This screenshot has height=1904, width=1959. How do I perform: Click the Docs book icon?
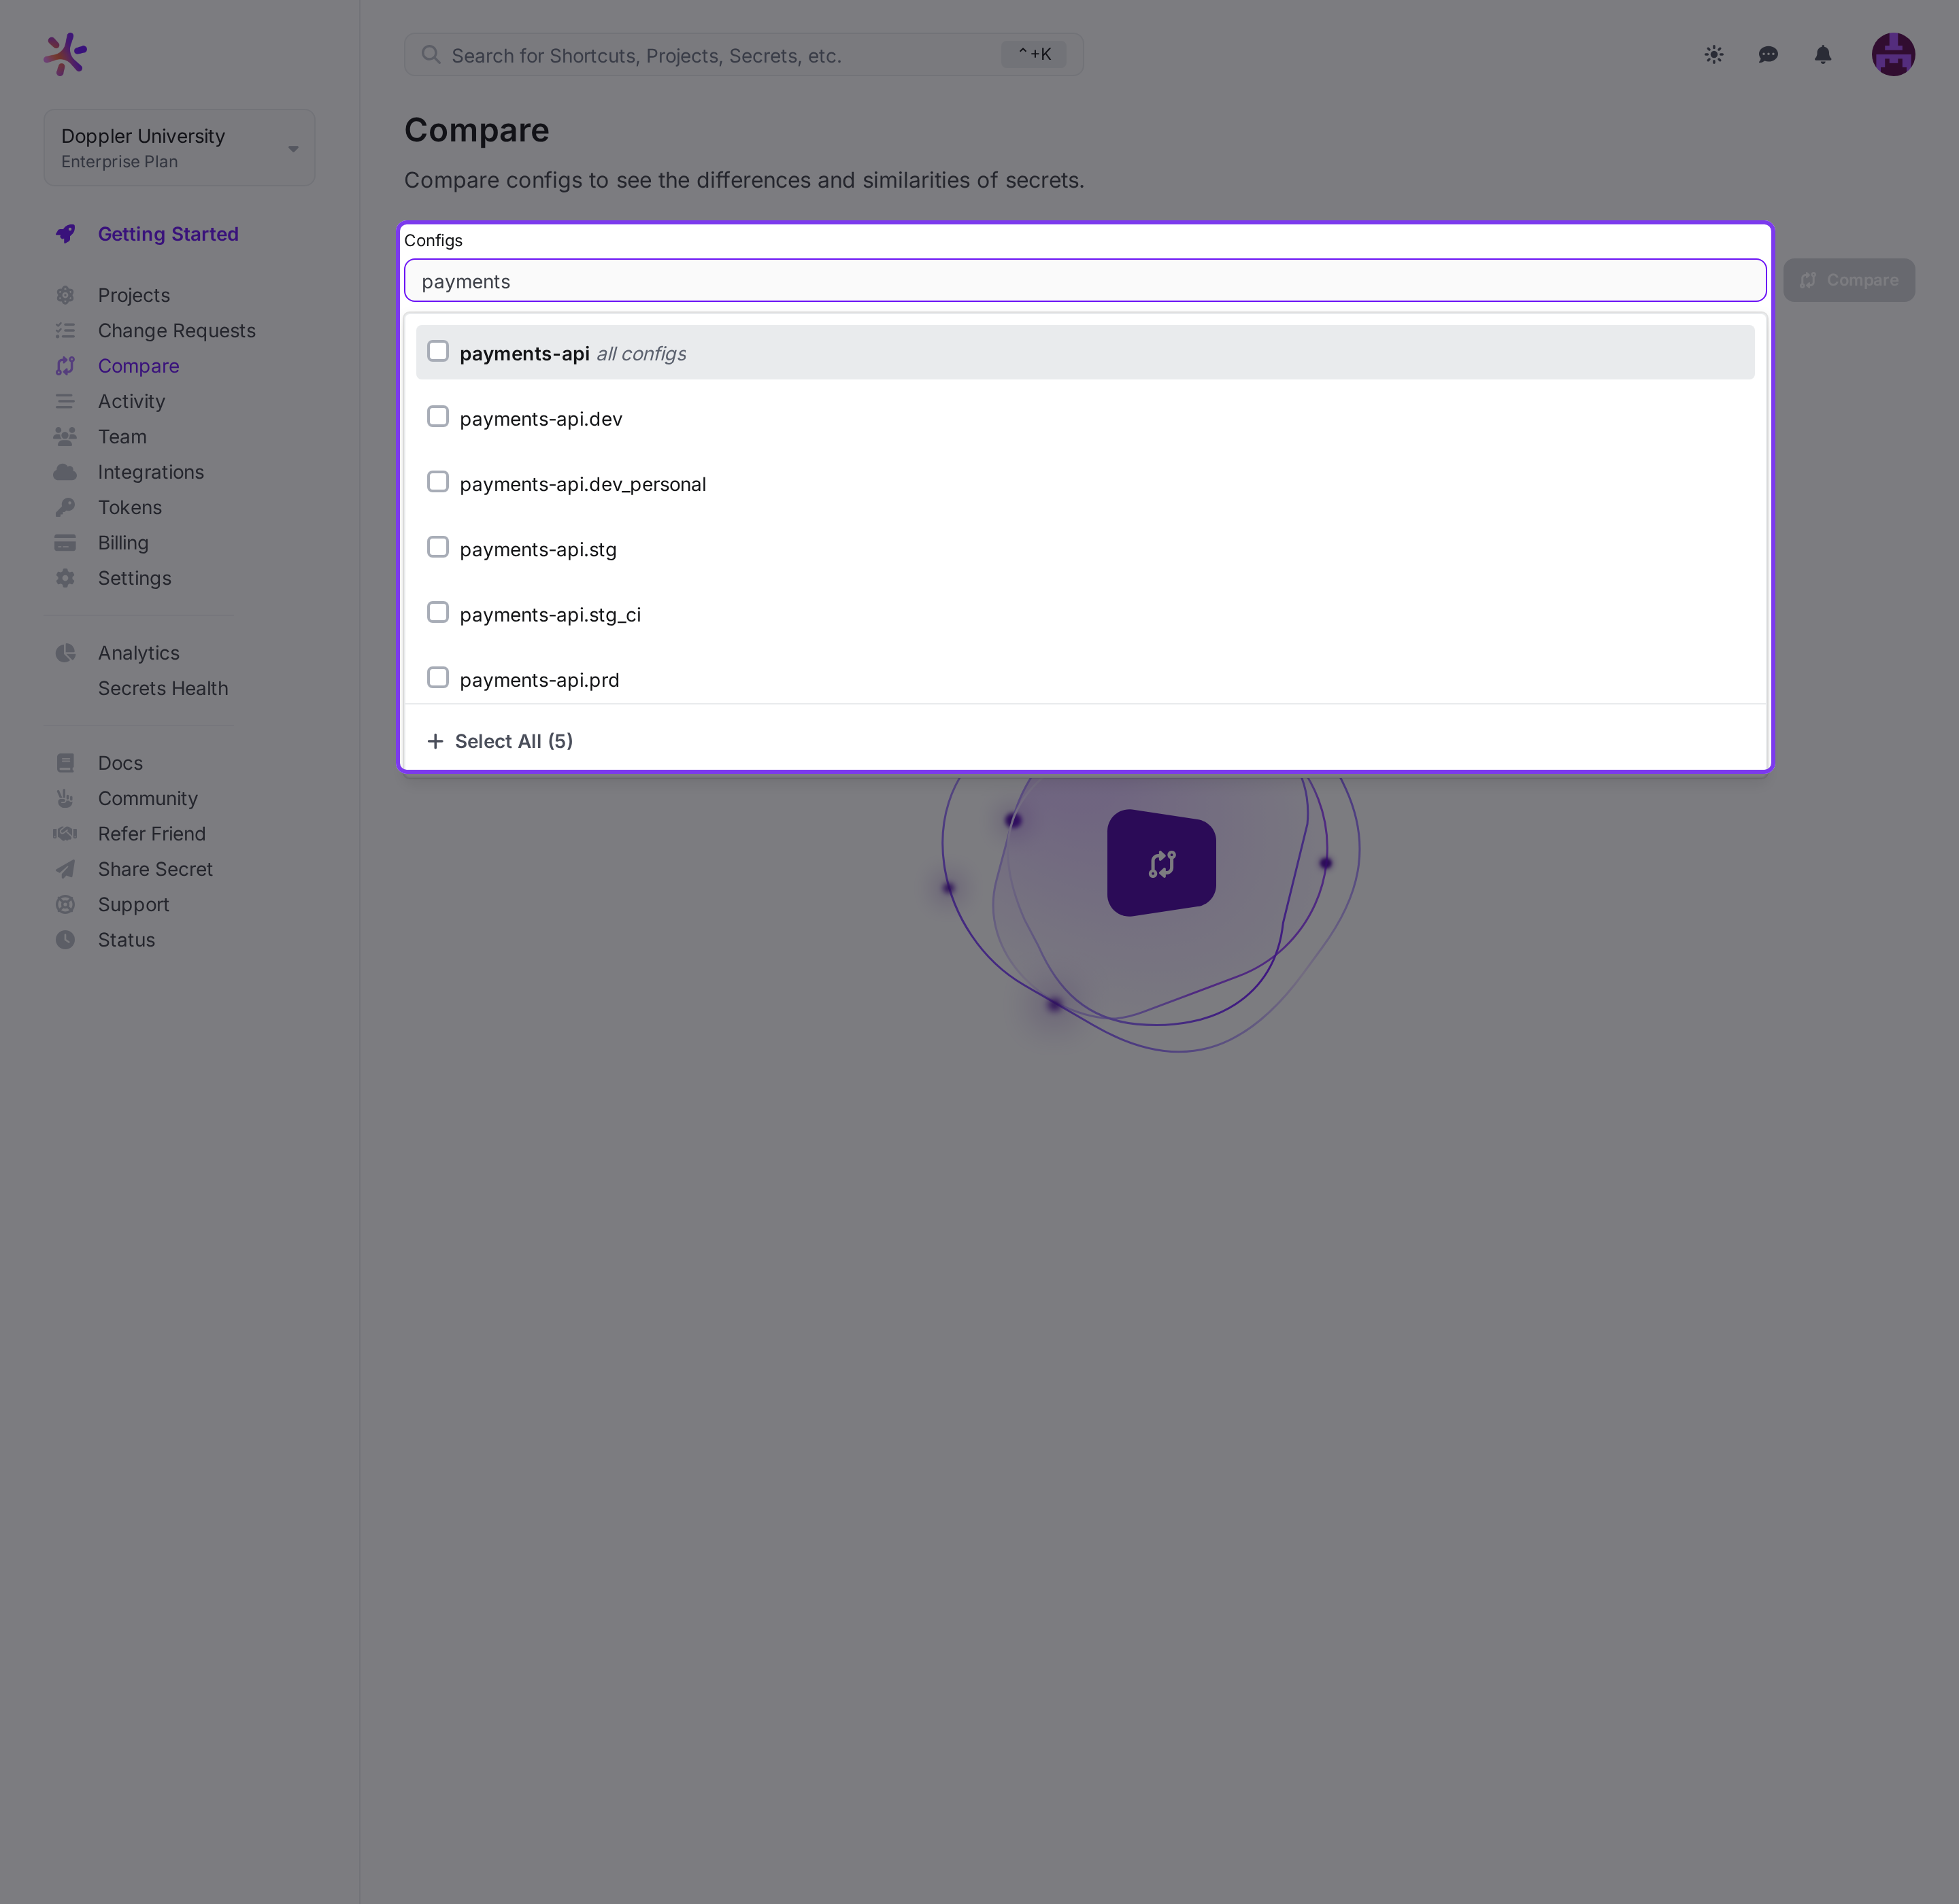(65, 763)
